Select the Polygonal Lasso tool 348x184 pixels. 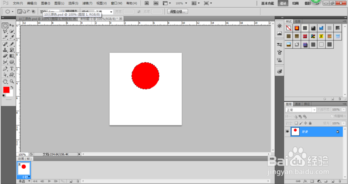tap(5, 31)
